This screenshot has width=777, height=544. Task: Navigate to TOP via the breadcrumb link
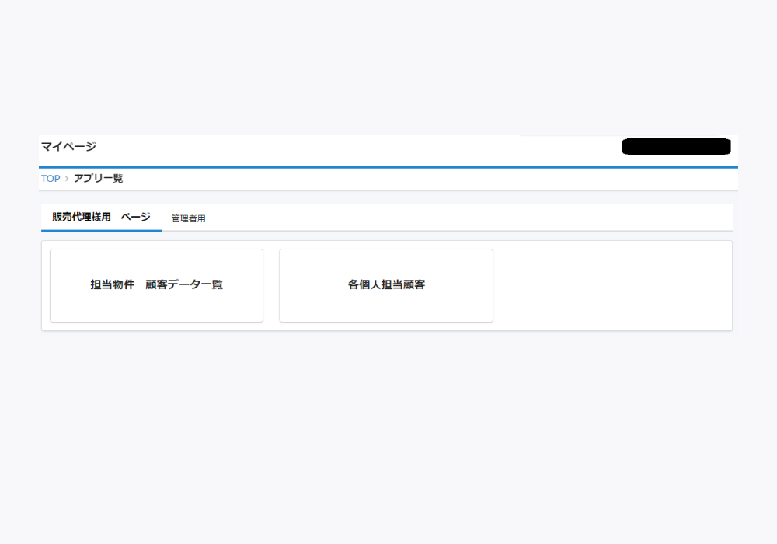coord(50,179)
